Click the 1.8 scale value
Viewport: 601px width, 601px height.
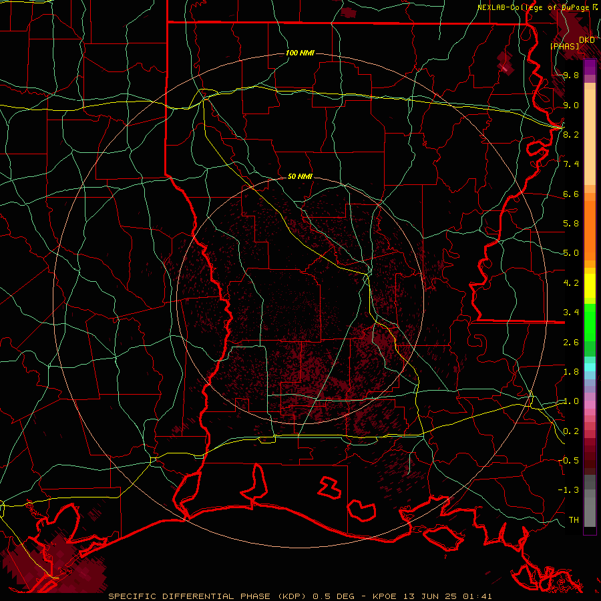571,372
